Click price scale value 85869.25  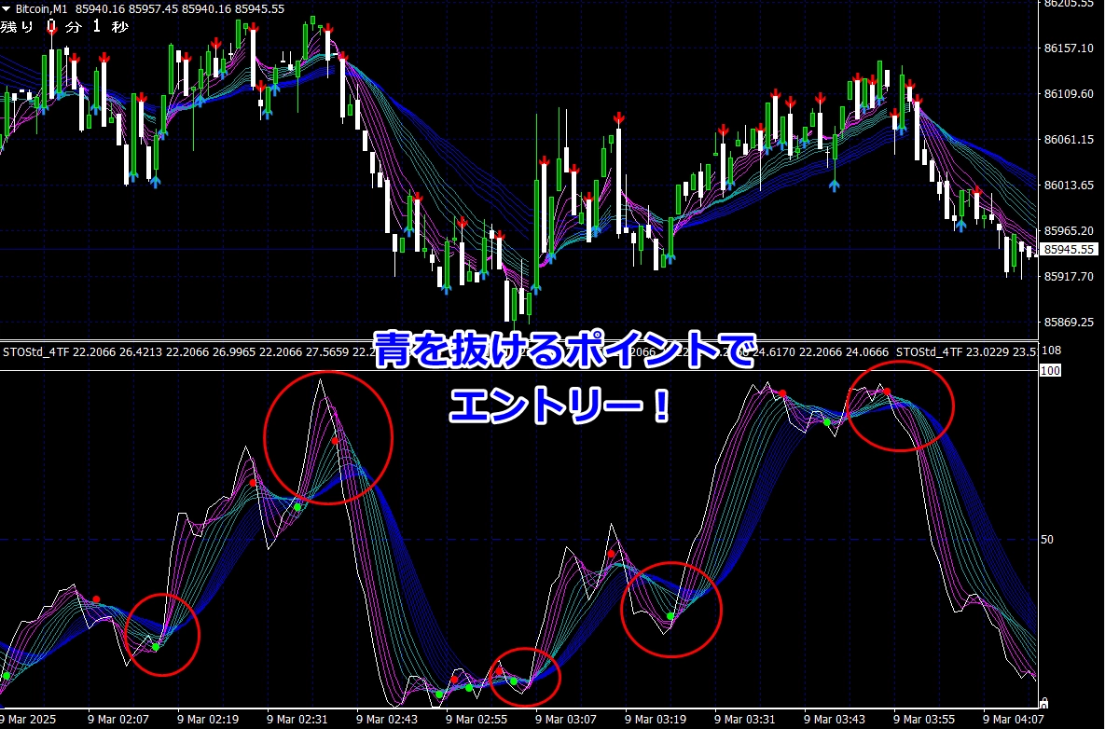coord(1069,323)
